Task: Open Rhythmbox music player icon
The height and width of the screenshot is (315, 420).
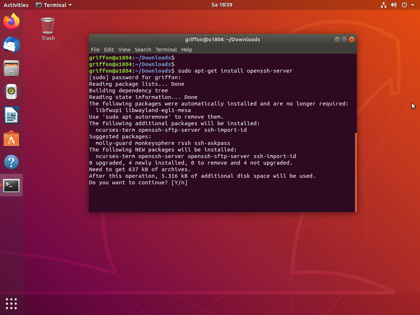Action: click(x=11, y=92)
